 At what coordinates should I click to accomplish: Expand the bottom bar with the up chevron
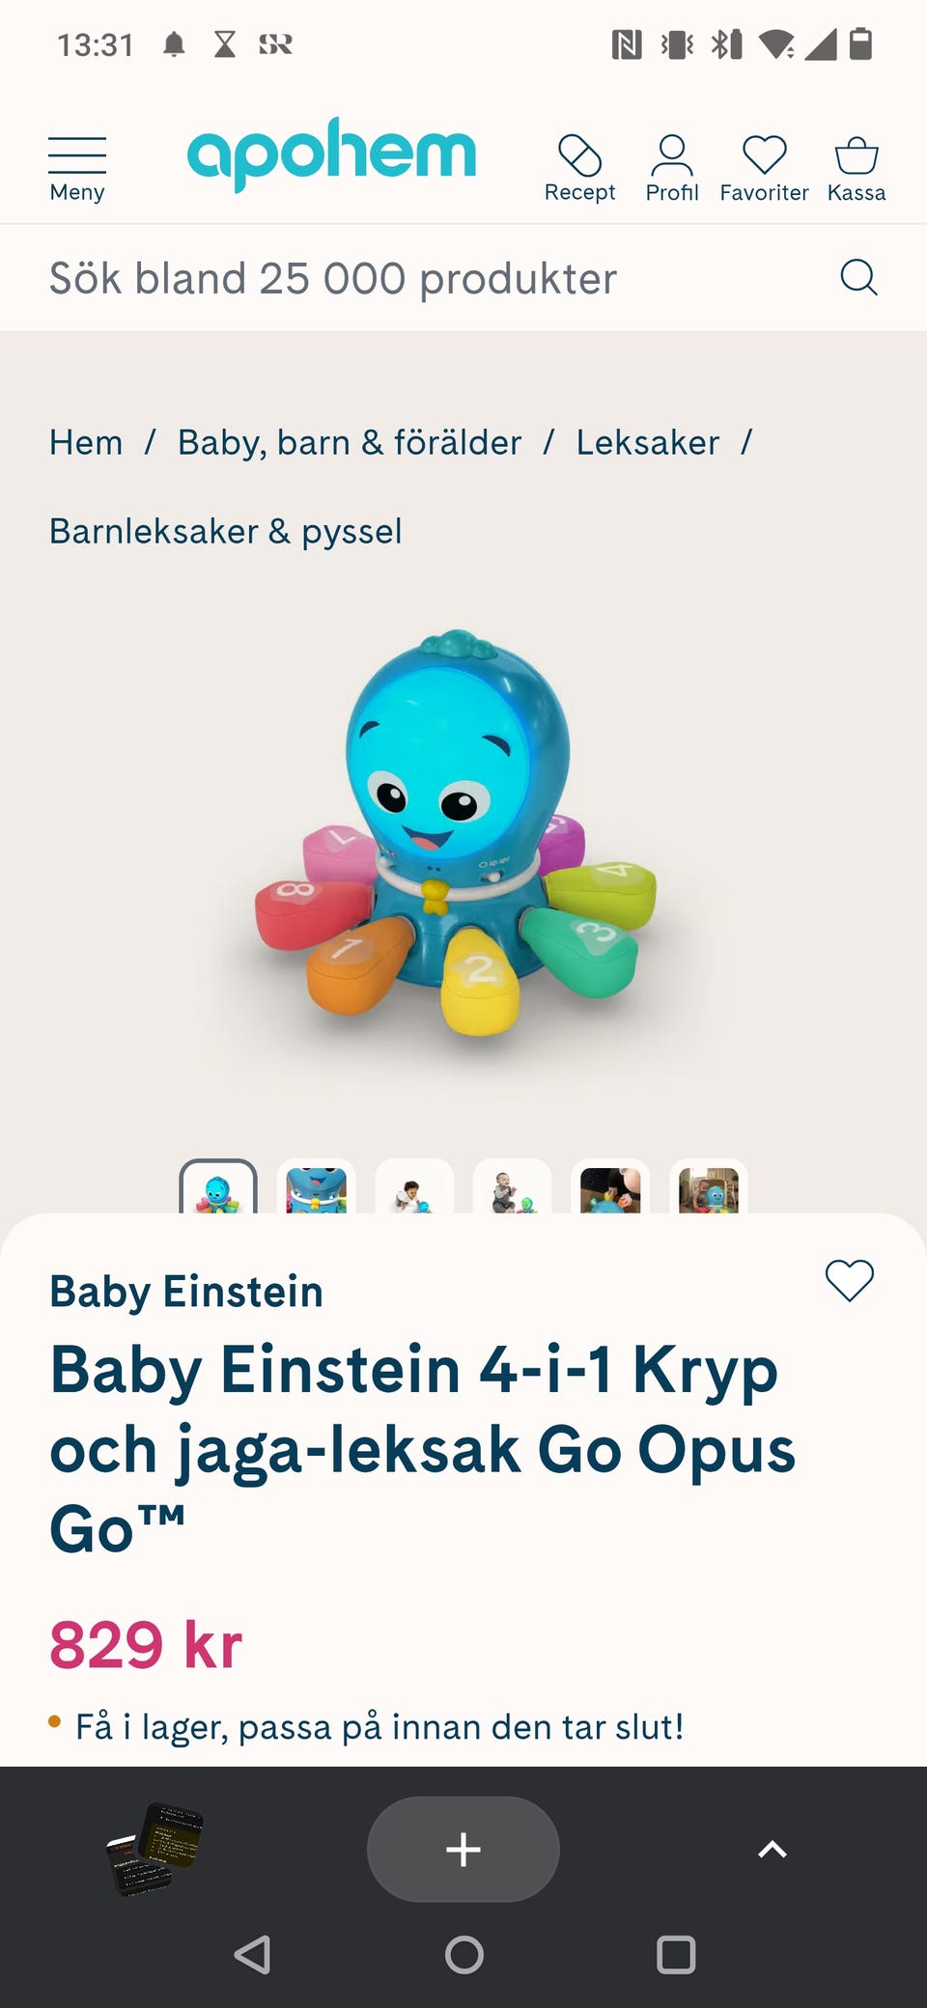click(772, 1850)
